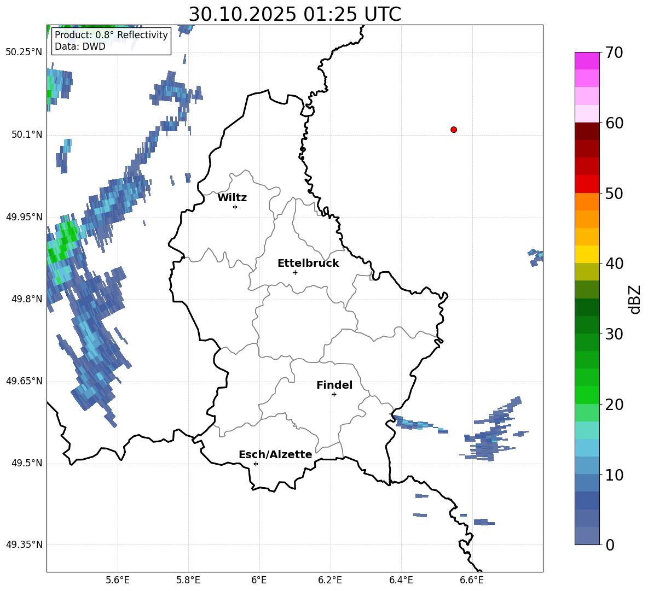Screen dimensions: 648x591
Task: Click the dBZ colorbar axis label
Action: (634, 299)
